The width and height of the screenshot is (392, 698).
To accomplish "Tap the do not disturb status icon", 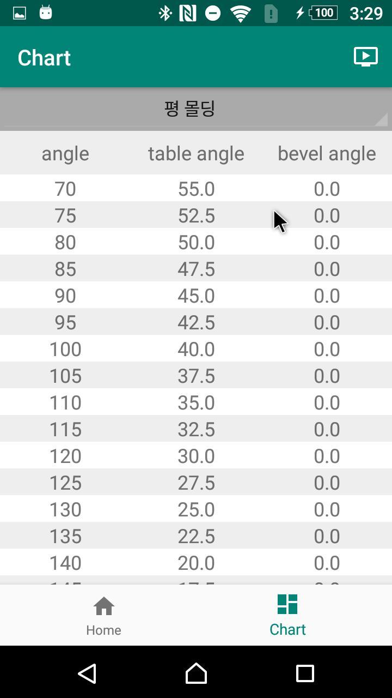I will 213,13.
